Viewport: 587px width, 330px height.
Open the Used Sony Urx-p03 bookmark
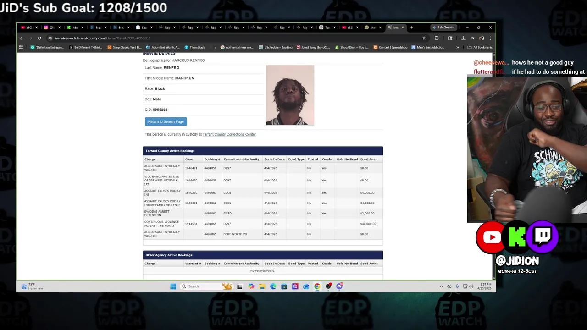tap(313, 47)
